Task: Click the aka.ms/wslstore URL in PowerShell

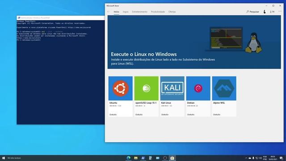Action: (x=29, y=38)
